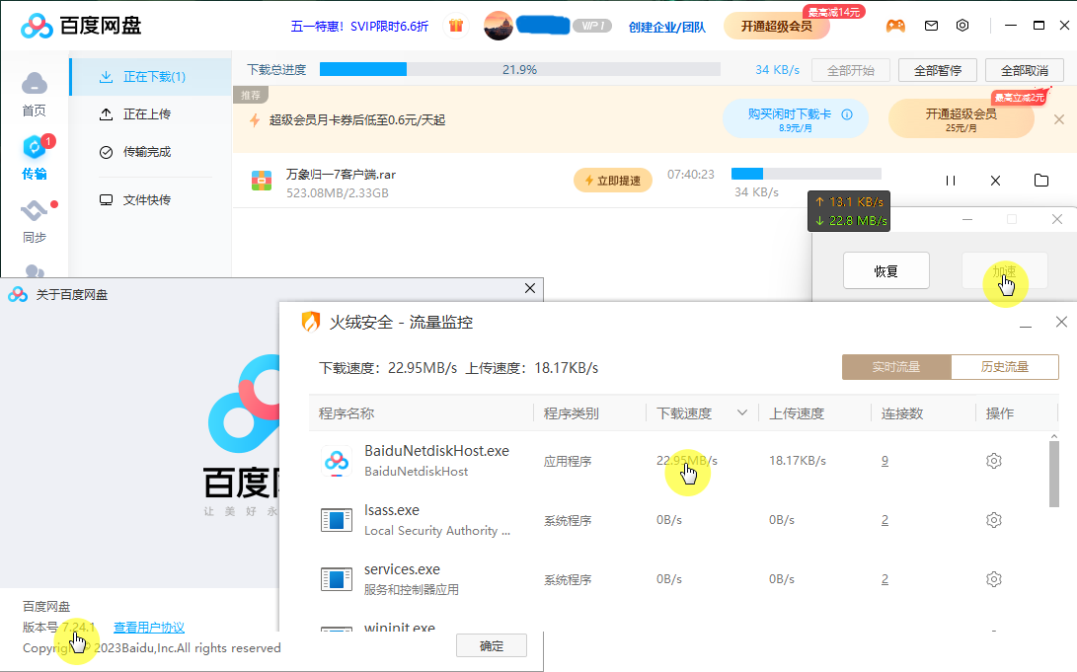Select the 实时流量 toggle
The height and width of the screenshot is (672, 1077).
click(x=895, y=367)
